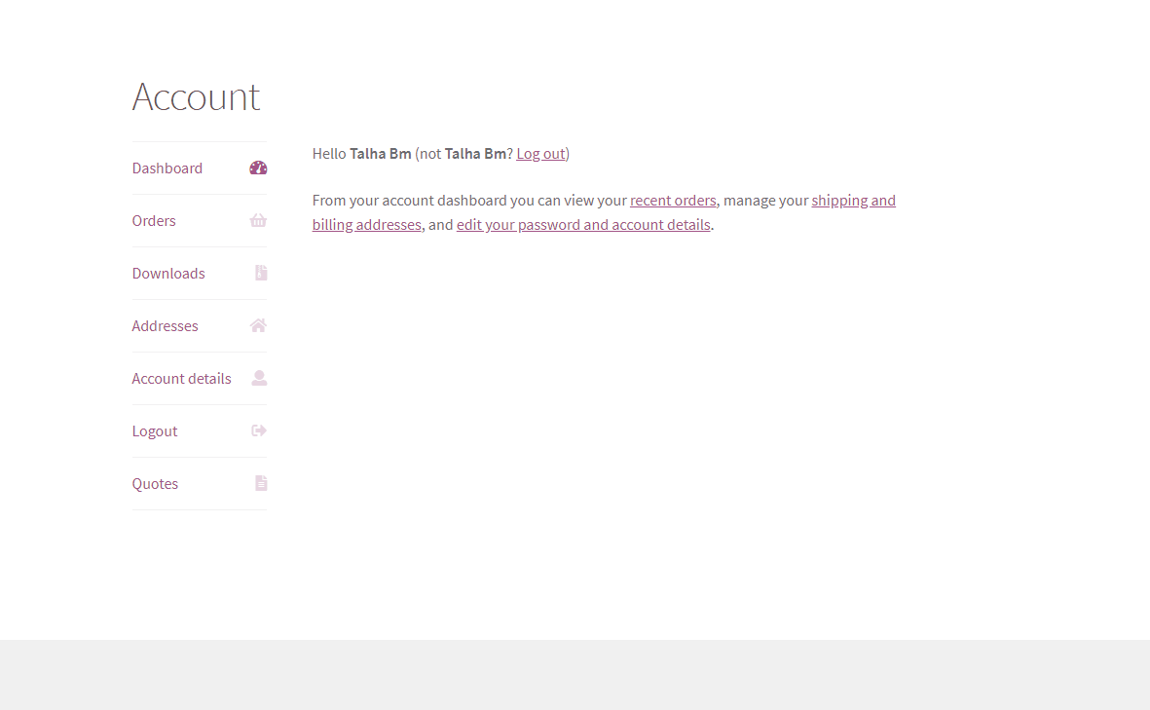
Task: Open shipping and billing addresses link
Action: (853, 201)
